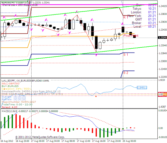Click the MetaQuotes Software Corp. copyright text

pos(40,137)
